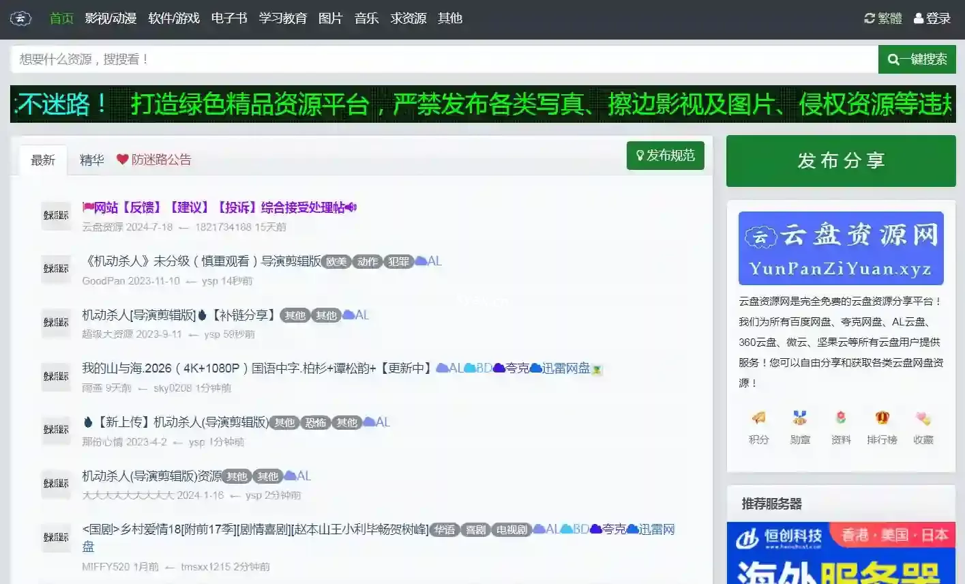
Task: Open the 排行榜 ranking icon
Action: pos(882,418)
